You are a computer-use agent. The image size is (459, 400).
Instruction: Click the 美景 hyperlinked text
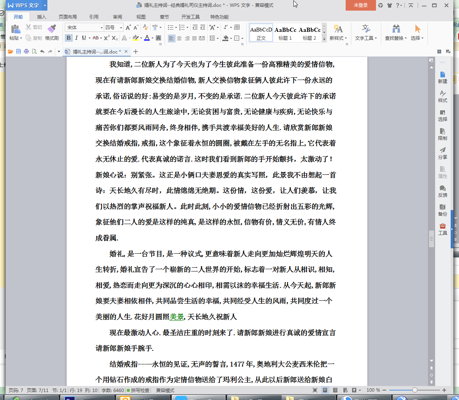(177, 317)
